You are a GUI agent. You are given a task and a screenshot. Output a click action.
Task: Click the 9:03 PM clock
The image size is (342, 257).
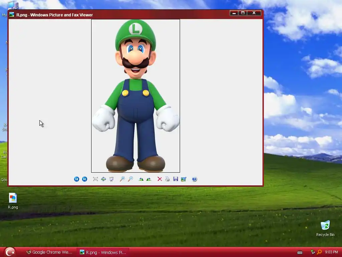(331, 252)
